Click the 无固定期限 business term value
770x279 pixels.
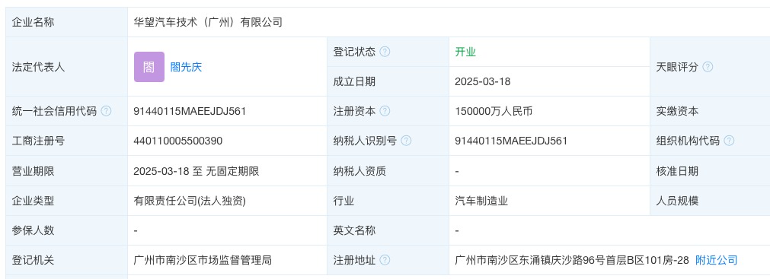click(232, 171)
